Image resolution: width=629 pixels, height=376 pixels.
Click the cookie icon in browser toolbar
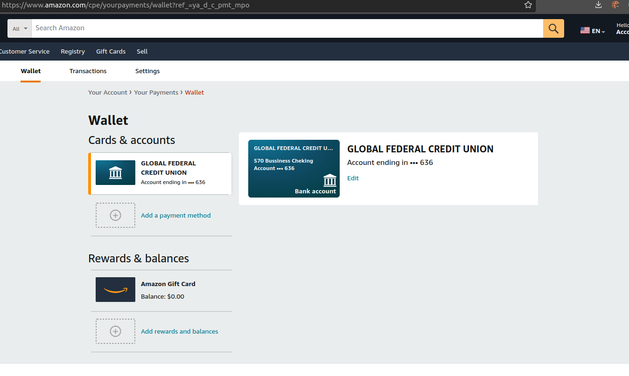point(615,5)
